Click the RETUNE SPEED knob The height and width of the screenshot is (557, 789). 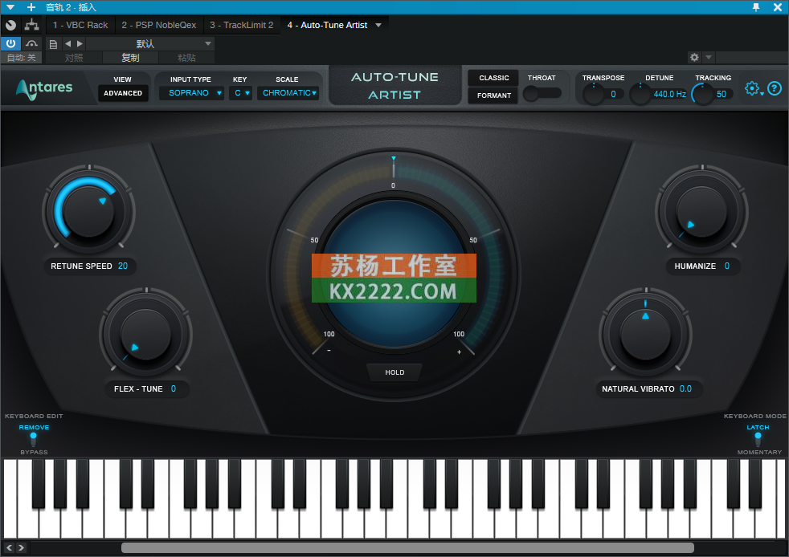tap(89, 211)
